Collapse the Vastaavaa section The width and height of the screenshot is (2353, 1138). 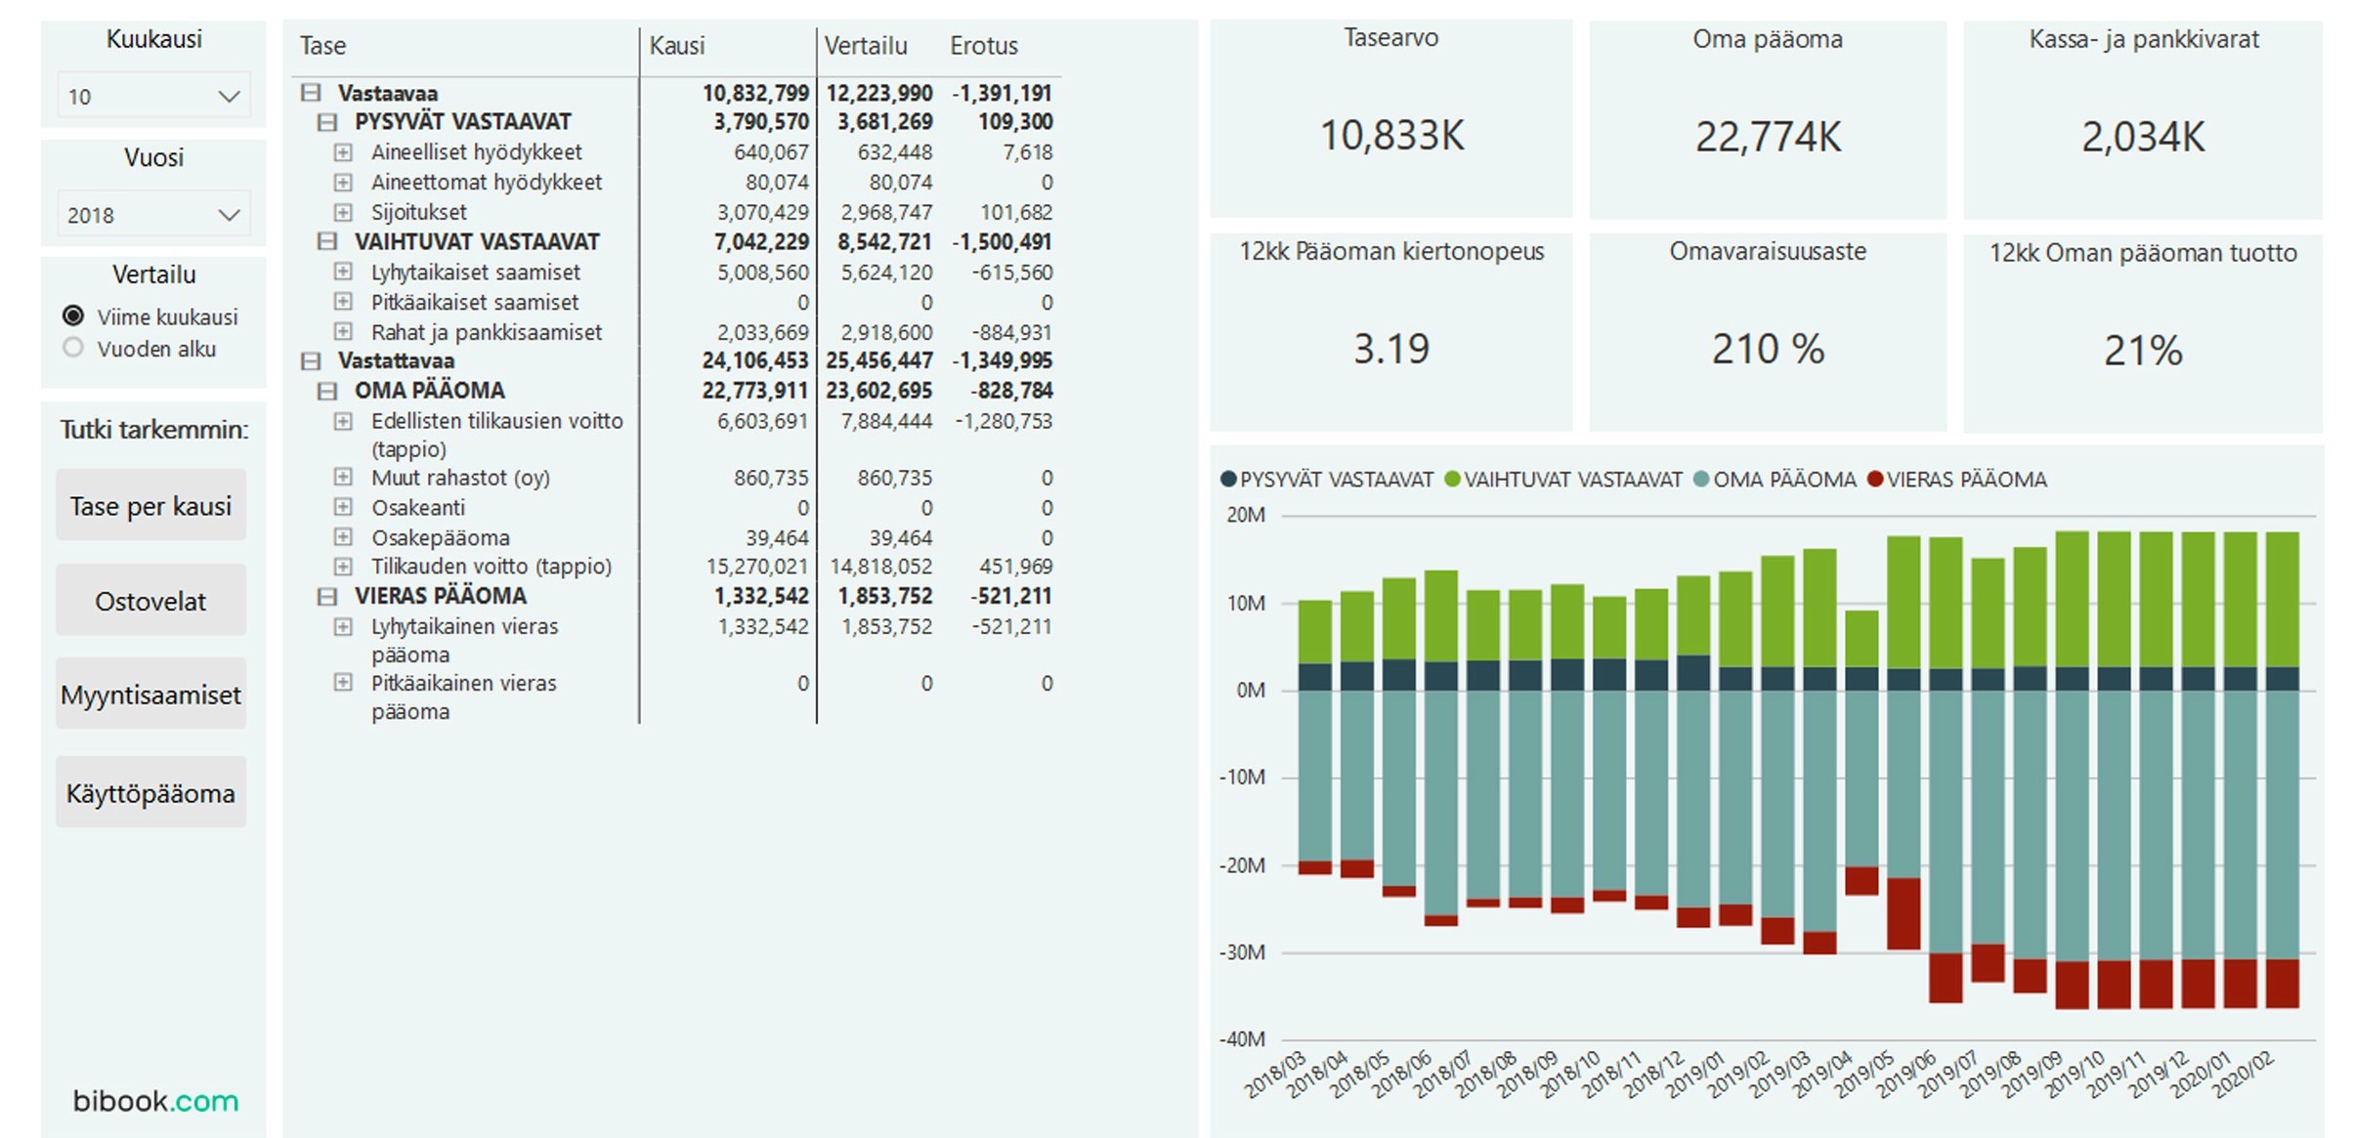[x=311, y=94]
